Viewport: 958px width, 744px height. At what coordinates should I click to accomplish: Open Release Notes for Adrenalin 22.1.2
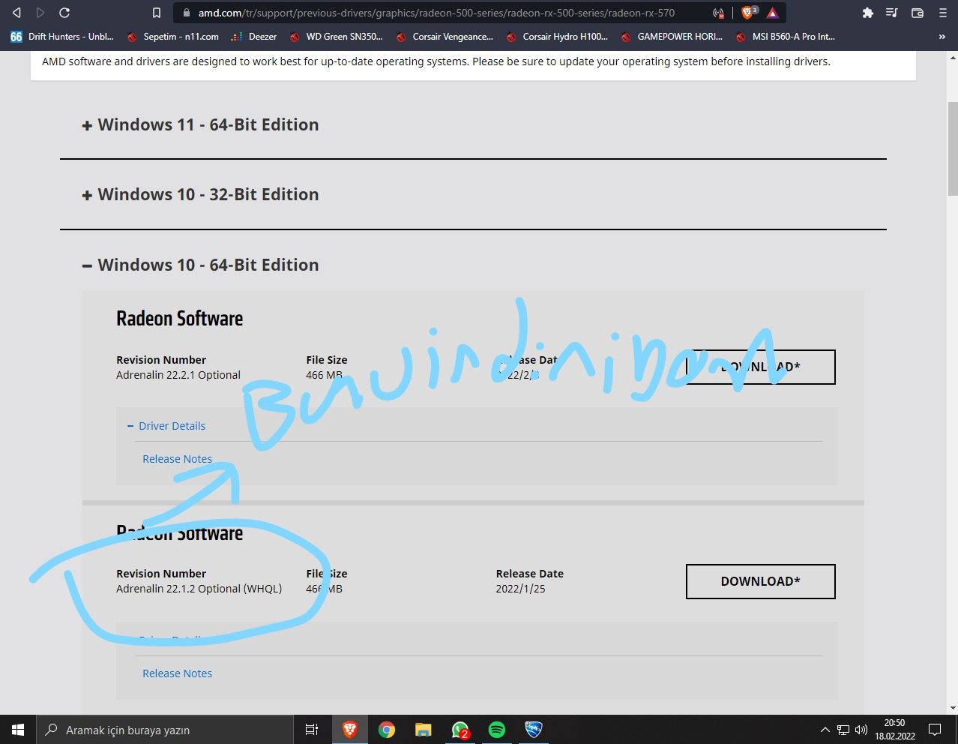point(177,673)
